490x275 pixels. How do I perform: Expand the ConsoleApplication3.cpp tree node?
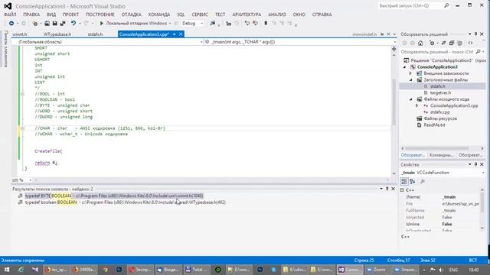(416, 105)
